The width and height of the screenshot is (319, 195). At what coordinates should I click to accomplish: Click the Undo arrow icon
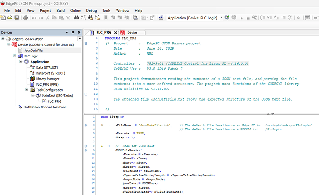34,18
